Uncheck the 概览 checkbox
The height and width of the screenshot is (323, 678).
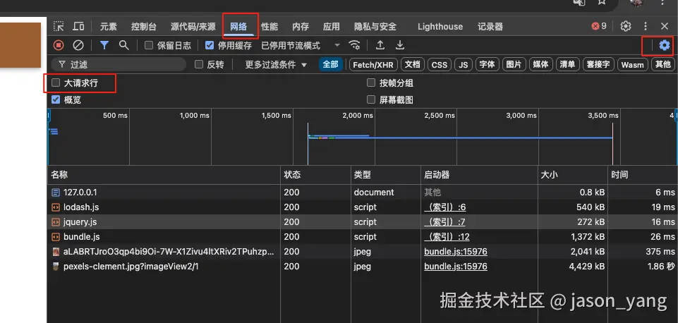pyautogui.click(x=56, y=100)
